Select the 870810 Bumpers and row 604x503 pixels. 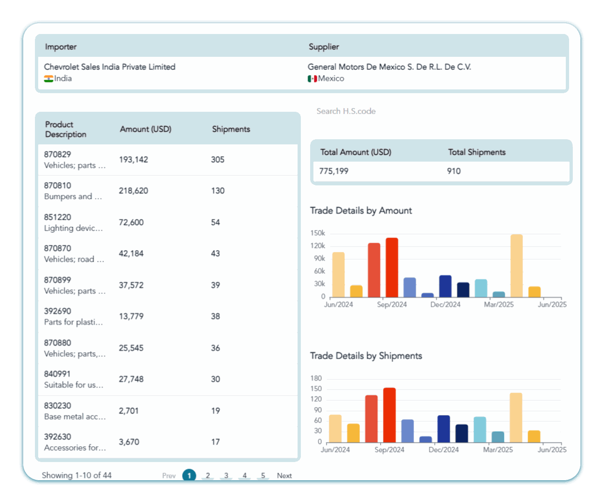point(168,191)
